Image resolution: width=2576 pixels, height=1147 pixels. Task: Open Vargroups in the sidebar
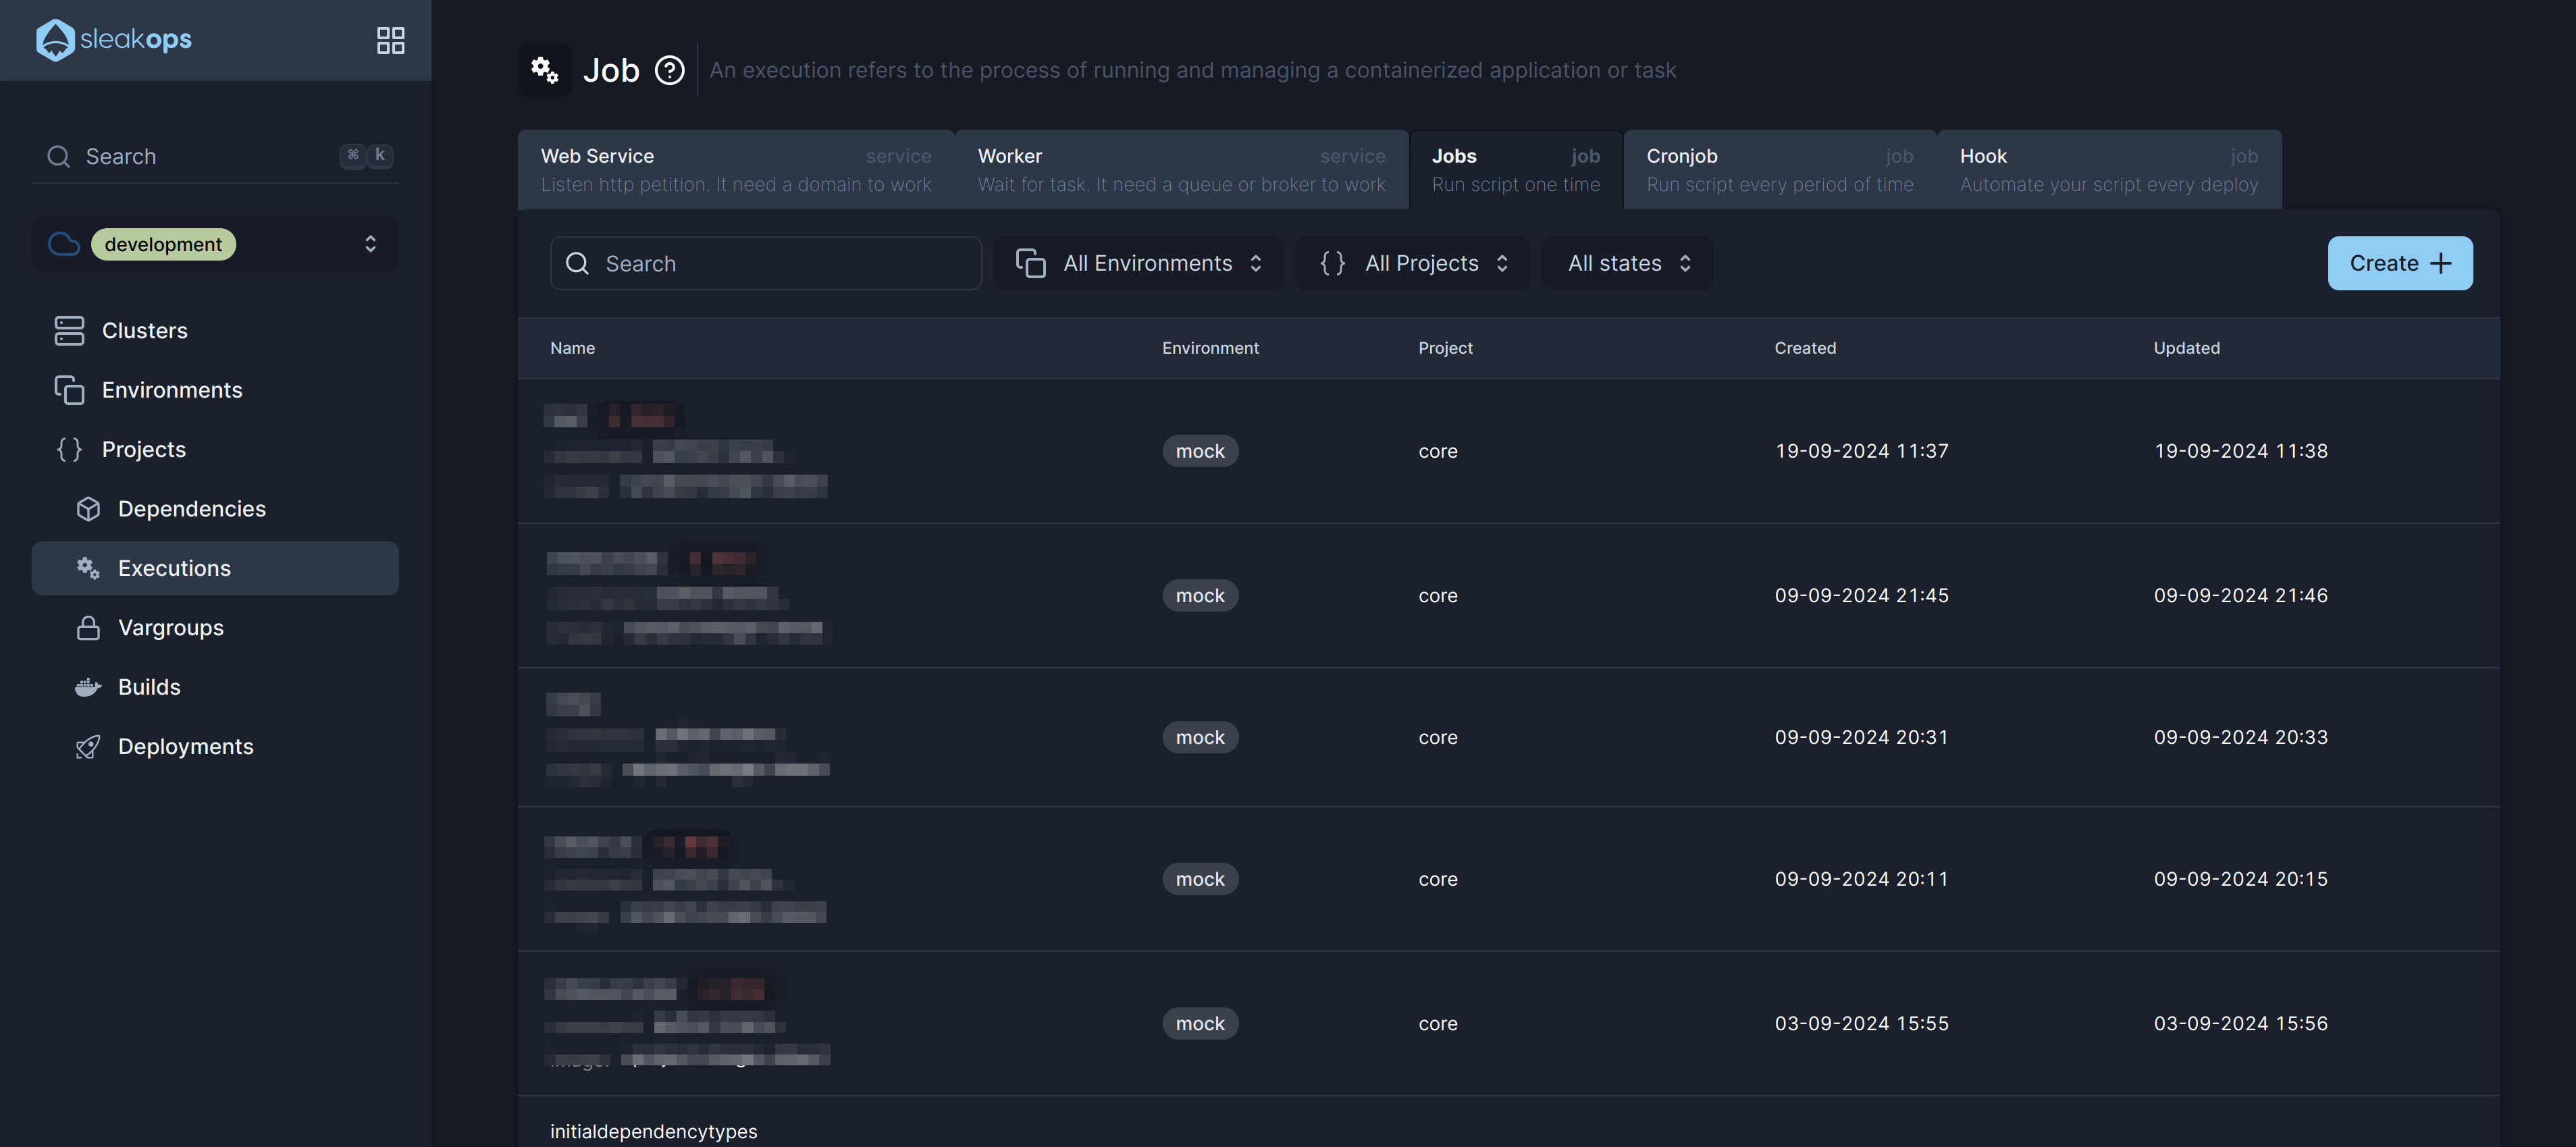pyautogui.click(x=215, y=628)
